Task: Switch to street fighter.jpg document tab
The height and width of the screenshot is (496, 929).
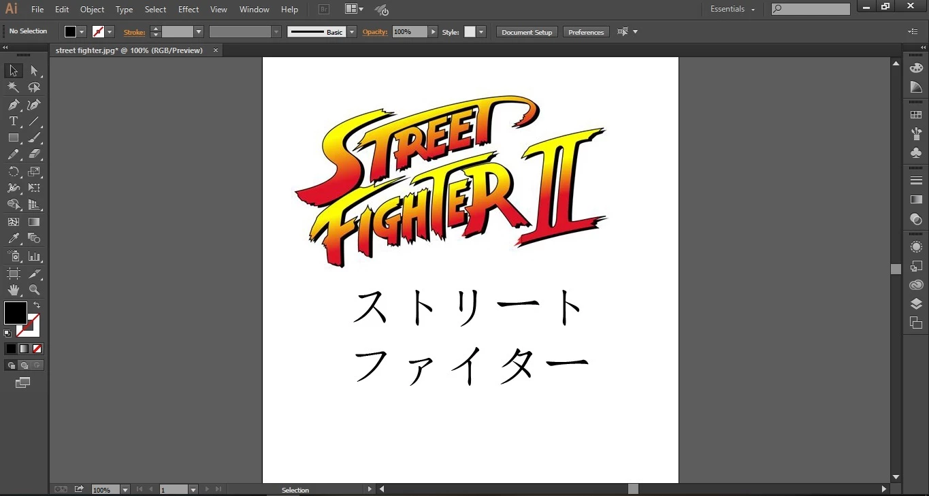Action: [x=129, y=50]
